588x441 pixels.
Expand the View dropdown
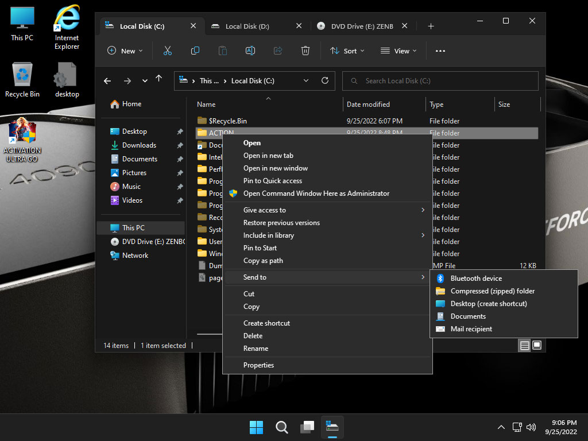point(399,51)
